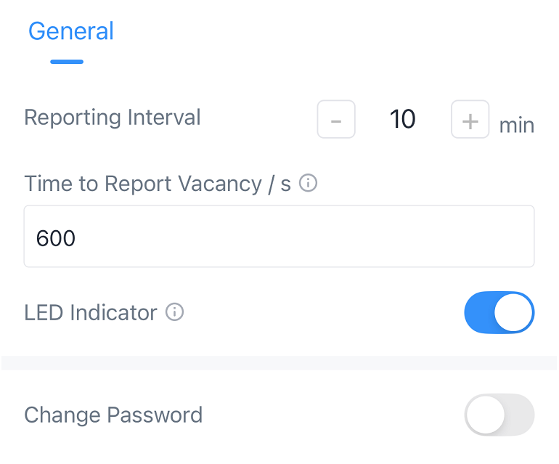
Task: Open the General tab
Action: coord(71,31)
